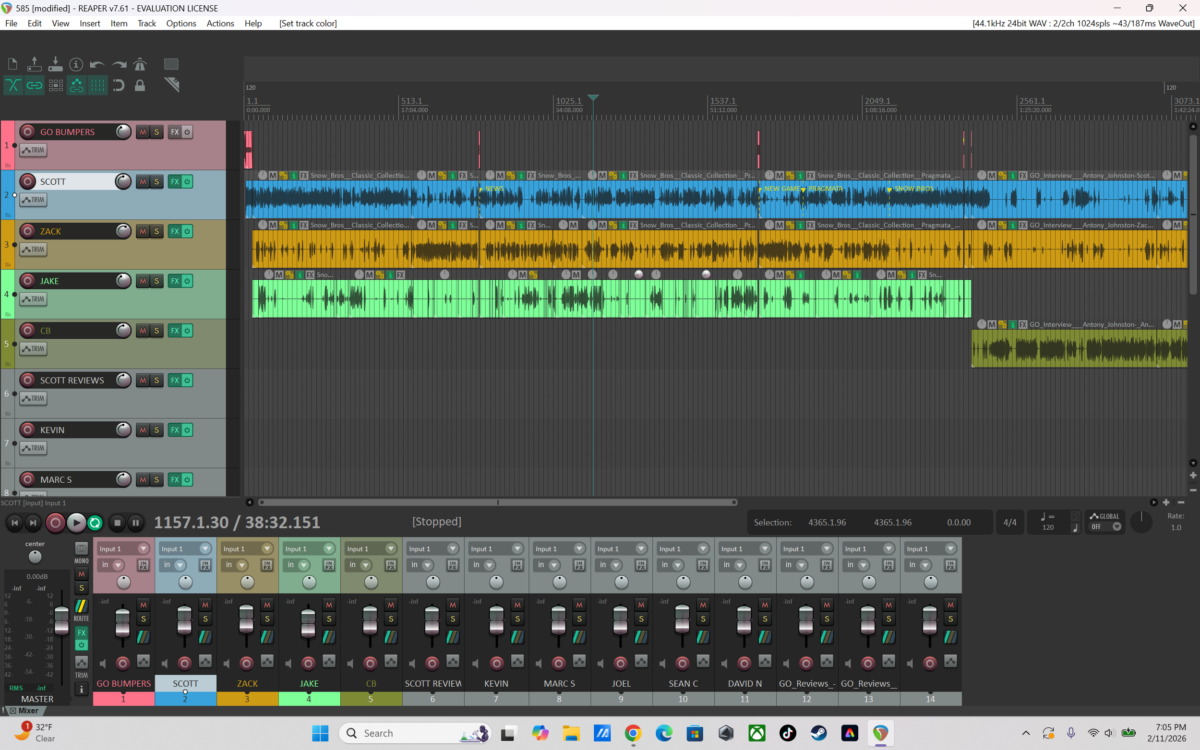The height and width of the screenshot is (750, 1200).
Task: Click the Open project toolbar icon
Action: tap(34, 64)
